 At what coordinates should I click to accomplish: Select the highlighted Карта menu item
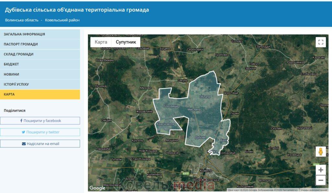pyautogui.click(x=40, y=94)
